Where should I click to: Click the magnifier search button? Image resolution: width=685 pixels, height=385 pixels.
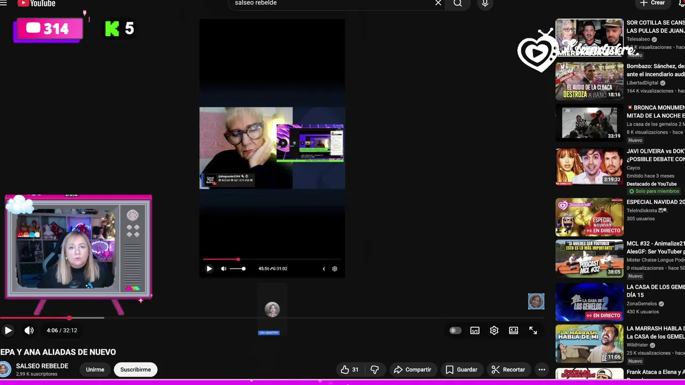(x=458, y=3)
